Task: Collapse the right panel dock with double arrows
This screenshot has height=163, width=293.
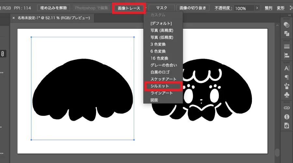Action: [289, 15]
